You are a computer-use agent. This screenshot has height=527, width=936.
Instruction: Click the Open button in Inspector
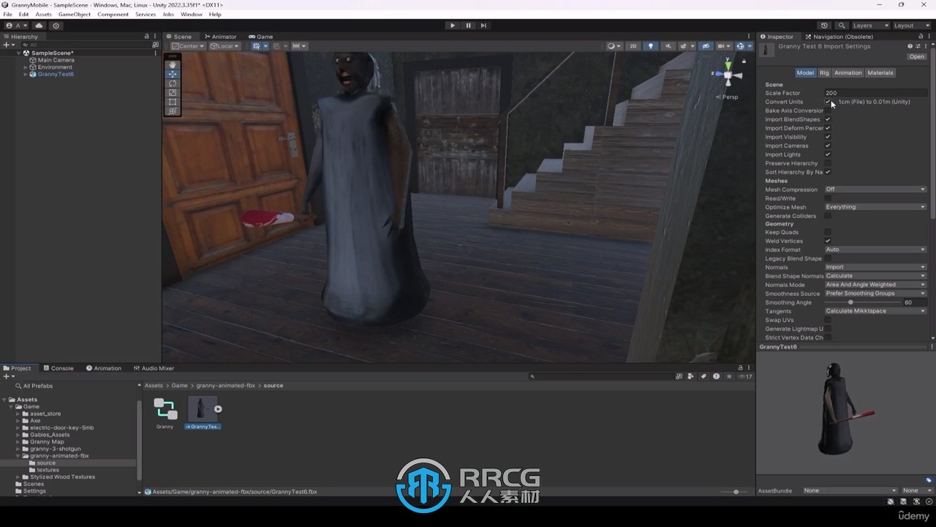click(916, 56)
